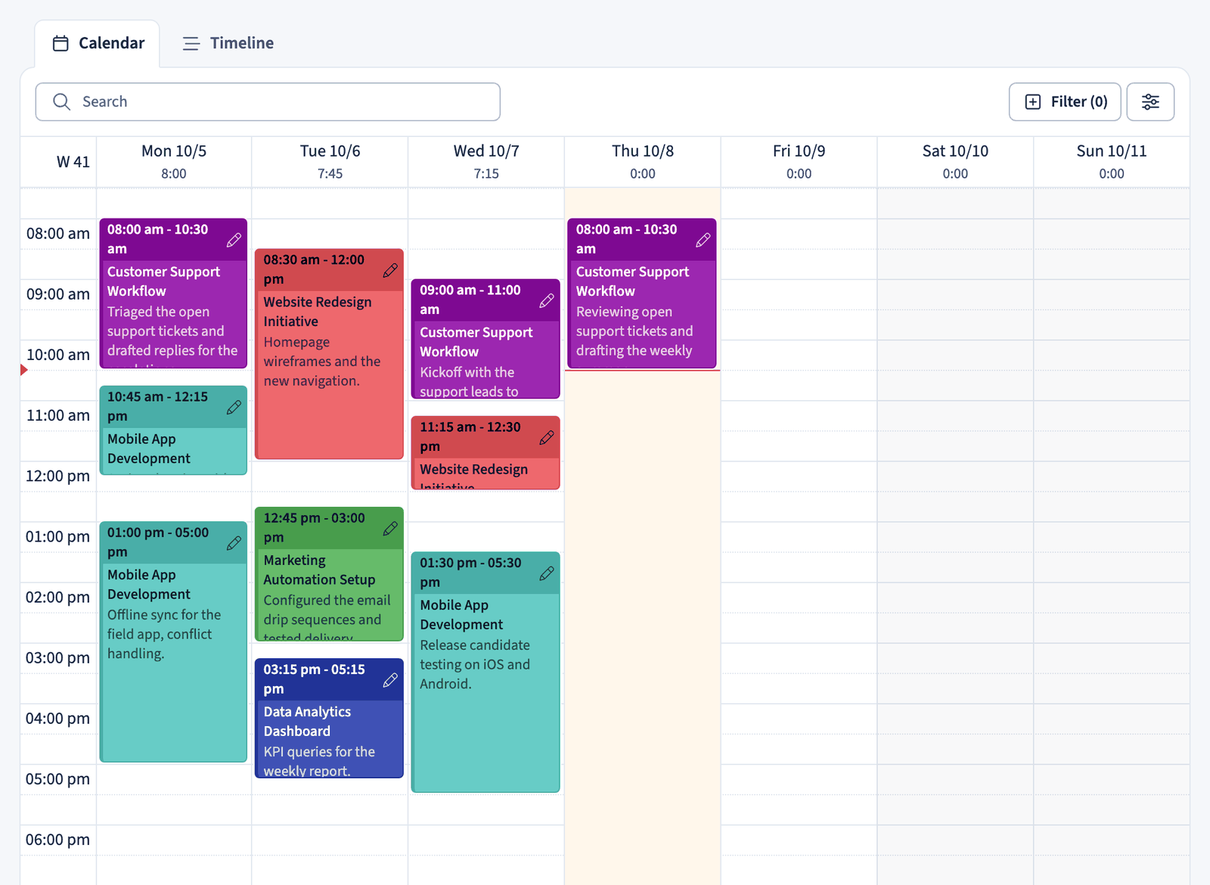
Task: Select the Thu 10/8 column header
Action: [x=643, y=161]
